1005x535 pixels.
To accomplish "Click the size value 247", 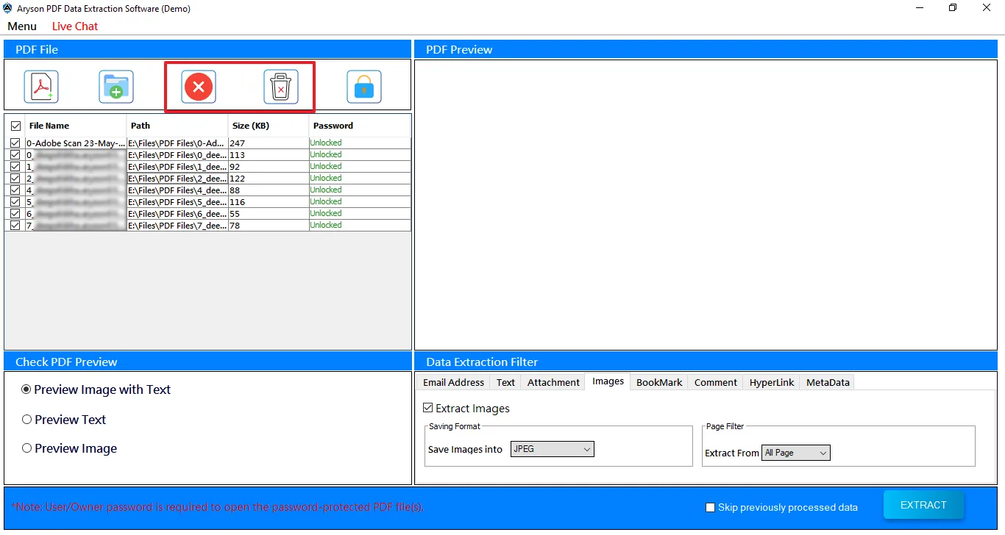I will pos(237,143).
